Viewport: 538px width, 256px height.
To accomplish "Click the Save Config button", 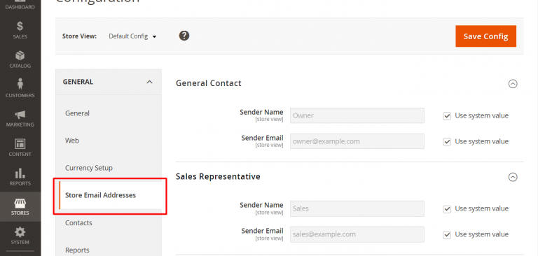I will point(486,36).
